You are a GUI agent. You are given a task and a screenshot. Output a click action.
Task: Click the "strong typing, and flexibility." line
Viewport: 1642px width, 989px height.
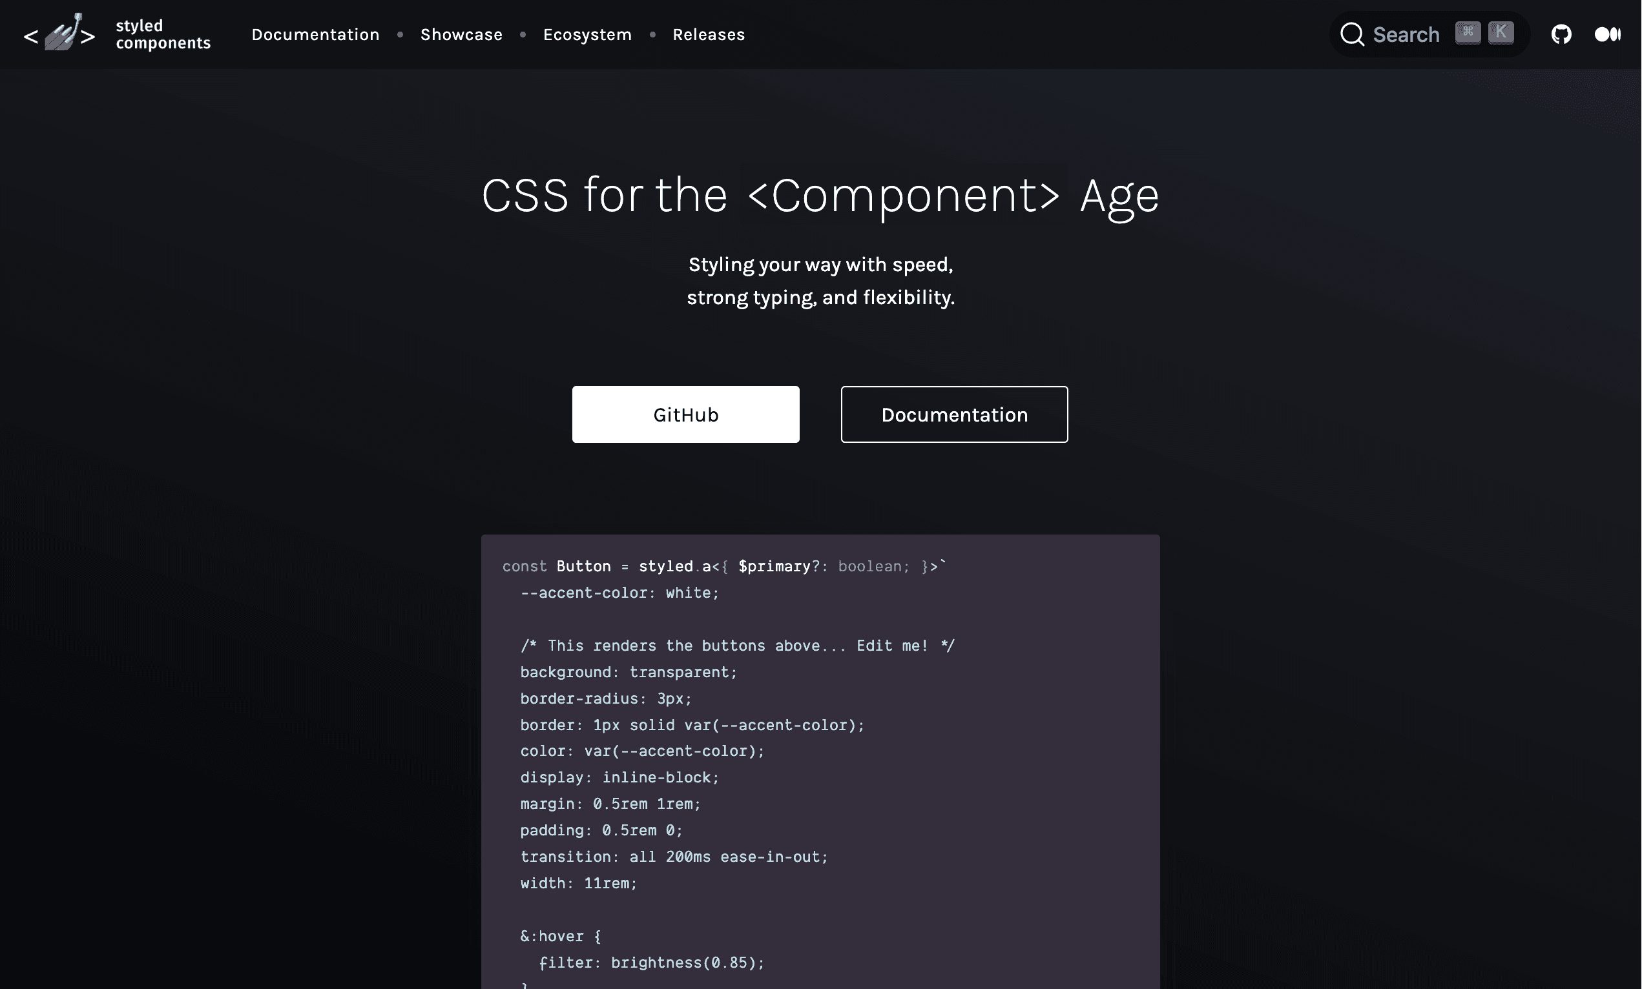(x=820, y=297)
